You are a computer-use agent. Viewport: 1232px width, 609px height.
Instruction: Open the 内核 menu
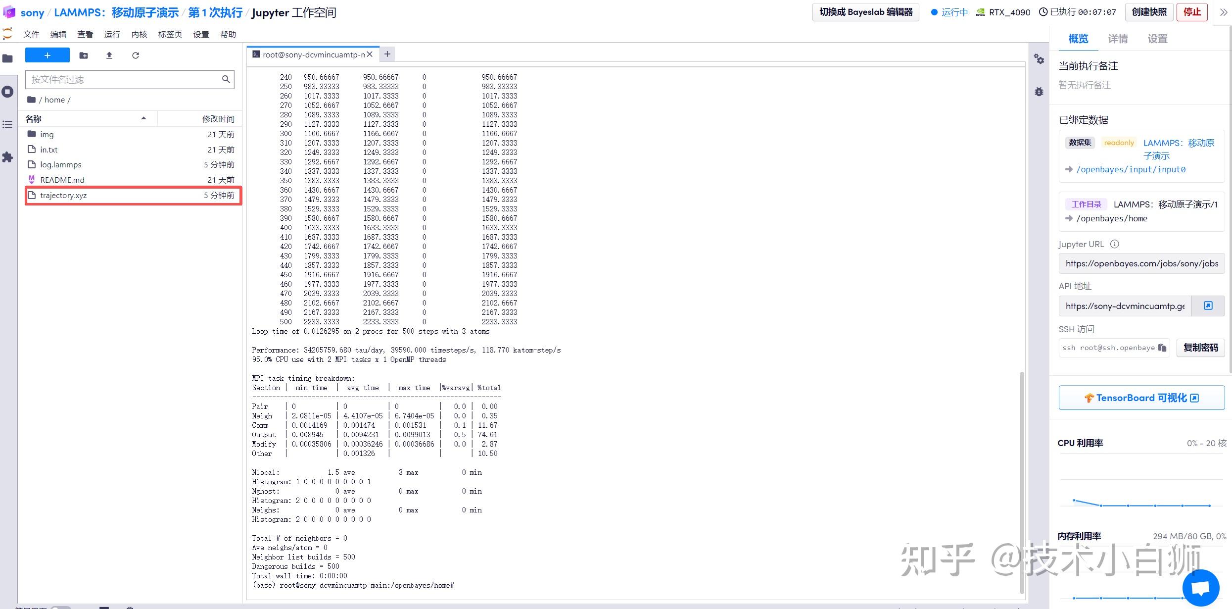pyautogui.click(x=139, y=34)
